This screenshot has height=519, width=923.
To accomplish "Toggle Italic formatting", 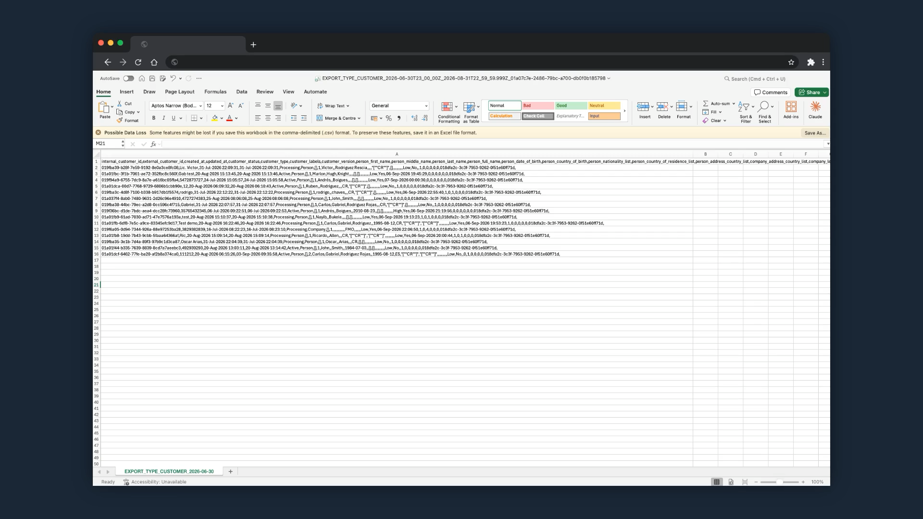I will click(x=163, y=118).
